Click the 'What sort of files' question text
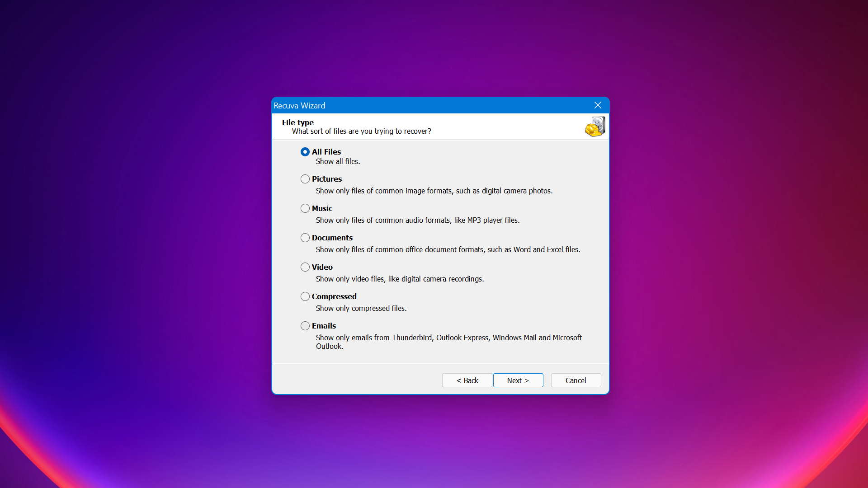The image size is (868, 488). 362,131
